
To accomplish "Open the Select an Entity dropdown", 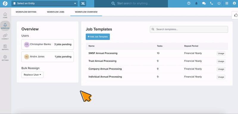I will click(x=44, y=4).
